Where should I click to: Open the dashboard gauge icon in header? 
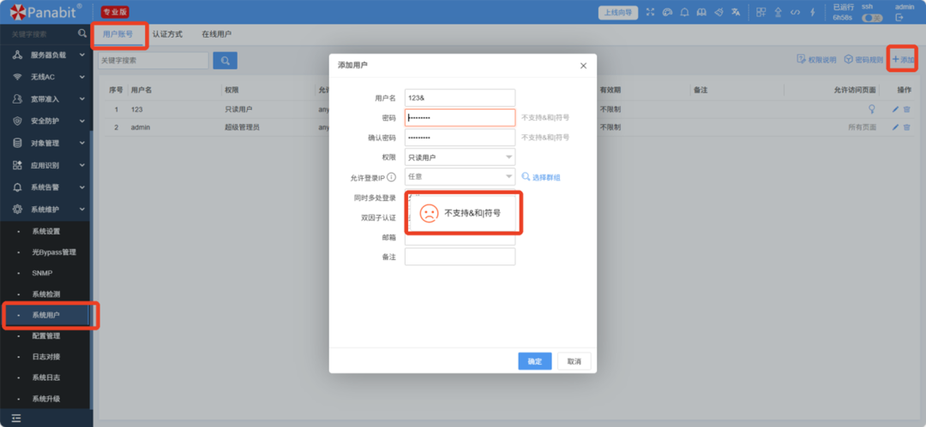[667, 12]
